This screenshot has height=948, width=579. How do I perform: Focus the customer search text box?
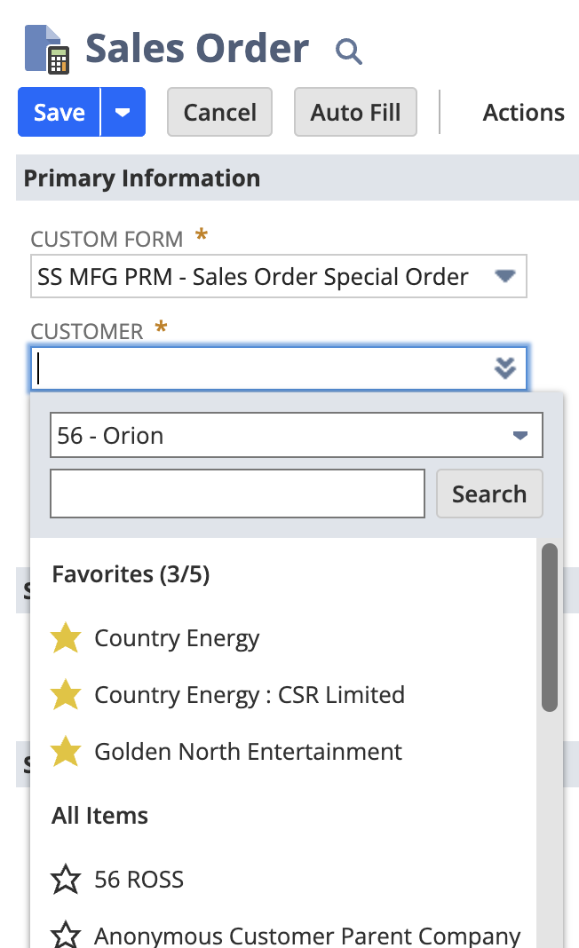tap(237, 494)
